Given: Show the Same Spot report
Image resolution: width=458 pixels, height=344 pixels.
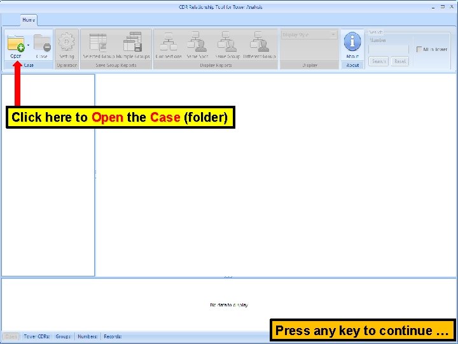Looking at the screenshot, I should coord(197,45).
